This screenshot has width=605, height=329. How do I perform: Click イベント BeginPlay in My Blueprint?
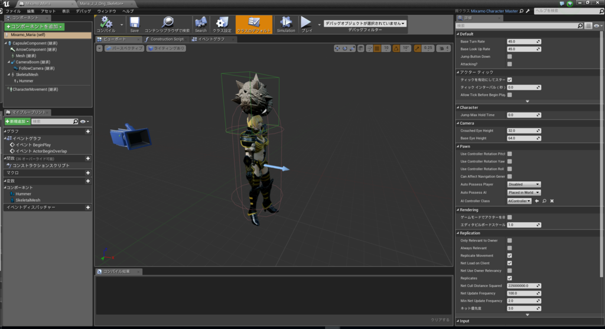pyautogui.click(x=33, y=145)
